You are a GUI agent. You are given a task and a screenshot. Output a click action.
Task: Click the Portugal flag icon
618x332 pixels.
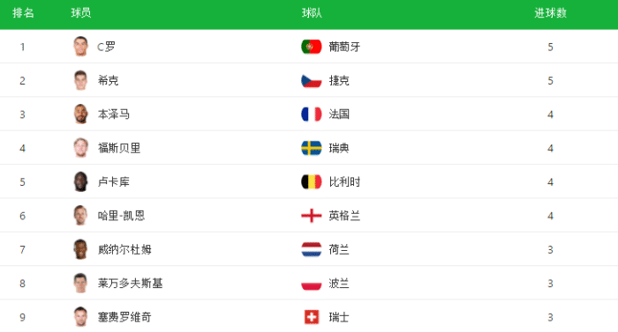point(312,47)
